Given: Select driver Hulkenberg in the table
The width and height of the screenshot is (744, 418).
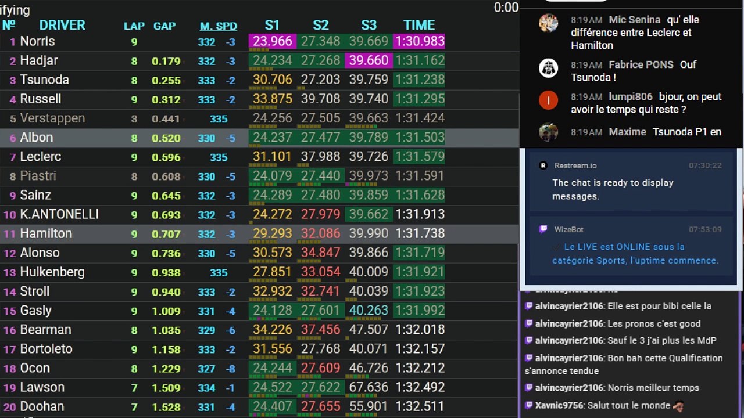Looking at the screenshot, I should tap(52, 271).
